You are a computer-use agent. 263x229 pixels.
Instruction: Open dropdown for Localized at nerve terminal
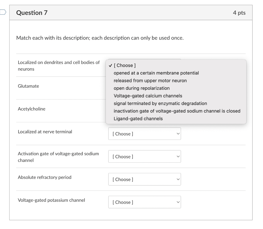click(145, 134)
